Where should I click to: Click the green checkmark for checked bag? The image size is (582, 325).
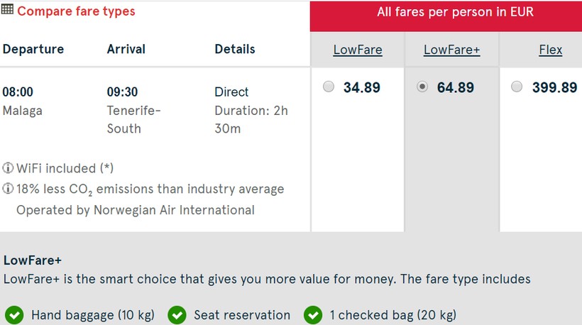pyautogui.click(x=312, y=315)
